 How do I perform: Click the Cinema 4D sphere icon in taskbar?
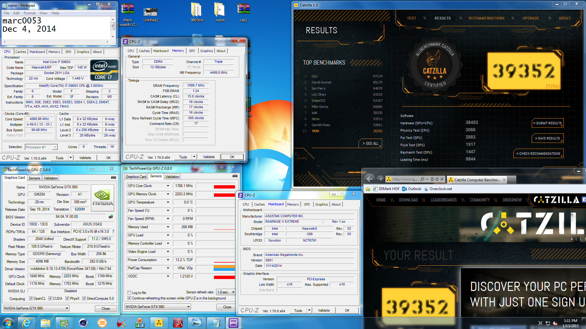pos(83,323)
